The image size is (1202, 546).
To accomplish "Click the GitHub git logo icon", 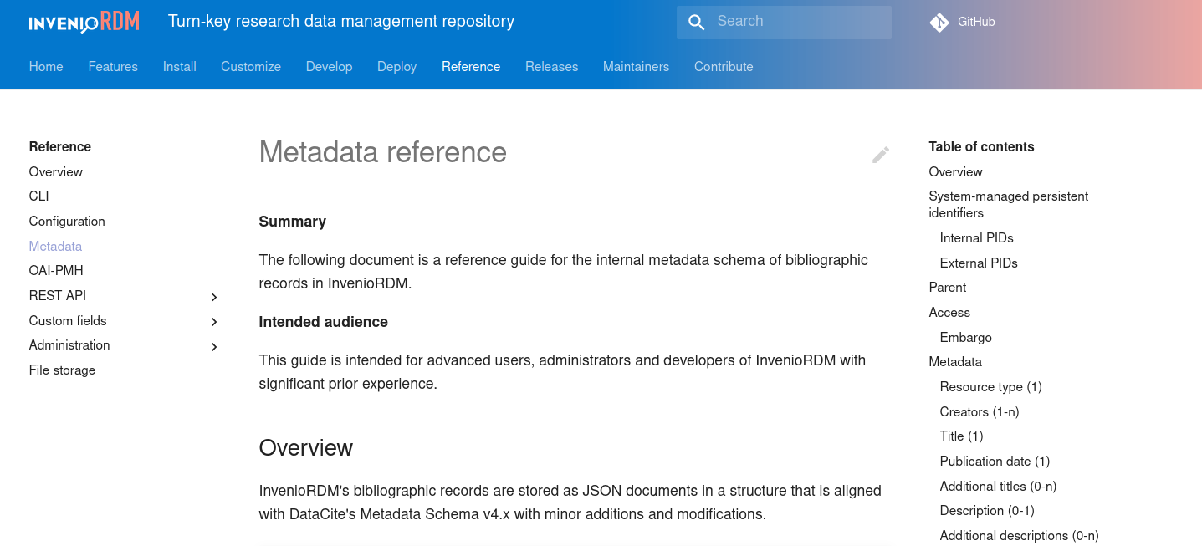I will pyautogui.click(x=939, y=23).
